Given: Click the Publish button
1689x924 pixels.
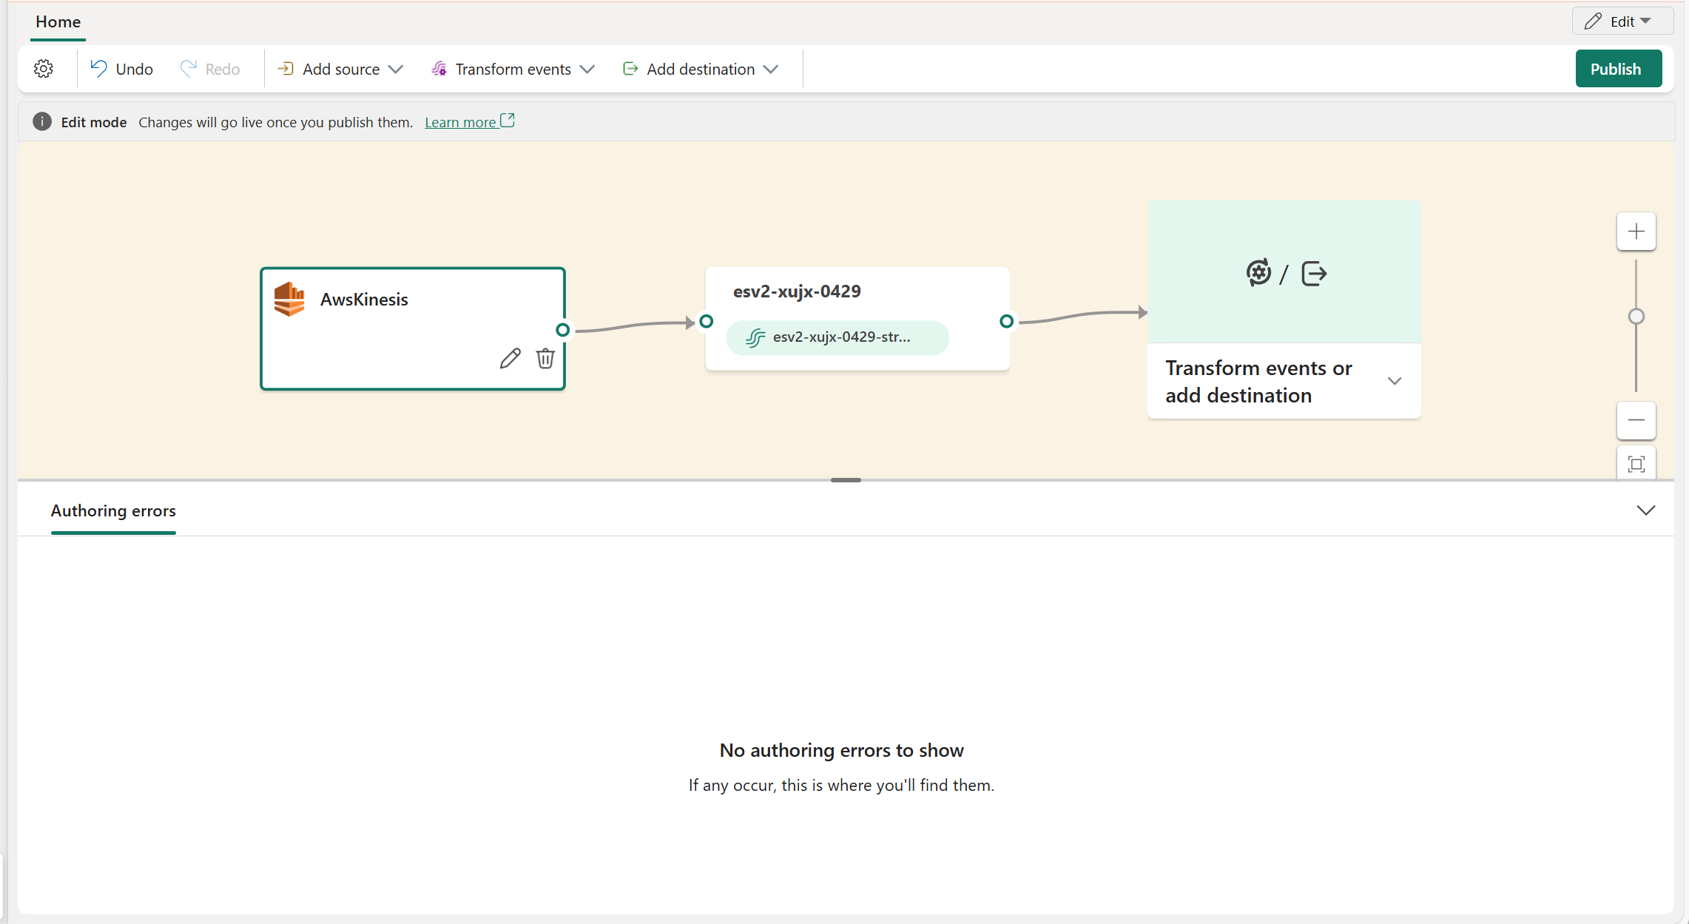Looking at the screenshot, I should point(1618,69).
